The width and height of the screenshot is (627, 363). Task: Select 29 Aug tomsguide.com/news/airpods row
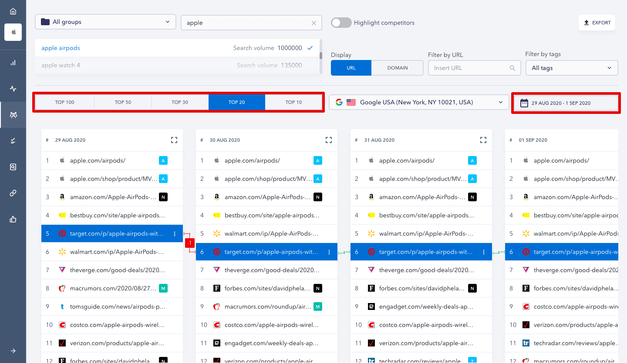point(112,306)
